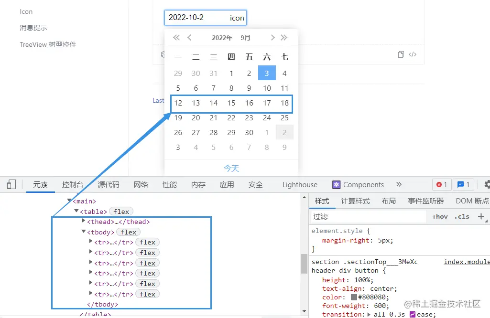Open the 布局 pane tab
490x318 pixels.
click(x=389, y=201)
